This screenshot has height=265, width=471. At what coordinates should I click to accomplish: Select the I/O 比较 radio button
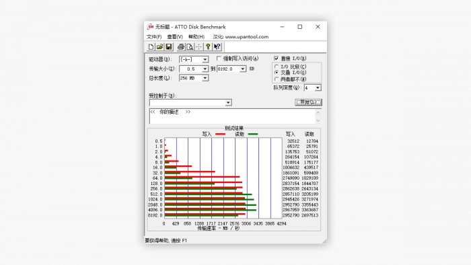coord(277,67)
